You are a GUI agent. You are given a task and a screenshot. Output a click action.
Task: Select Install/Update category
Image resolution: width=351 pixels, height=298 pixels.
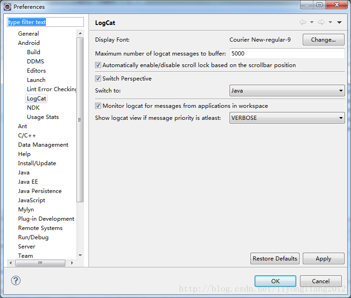[37, 163]
